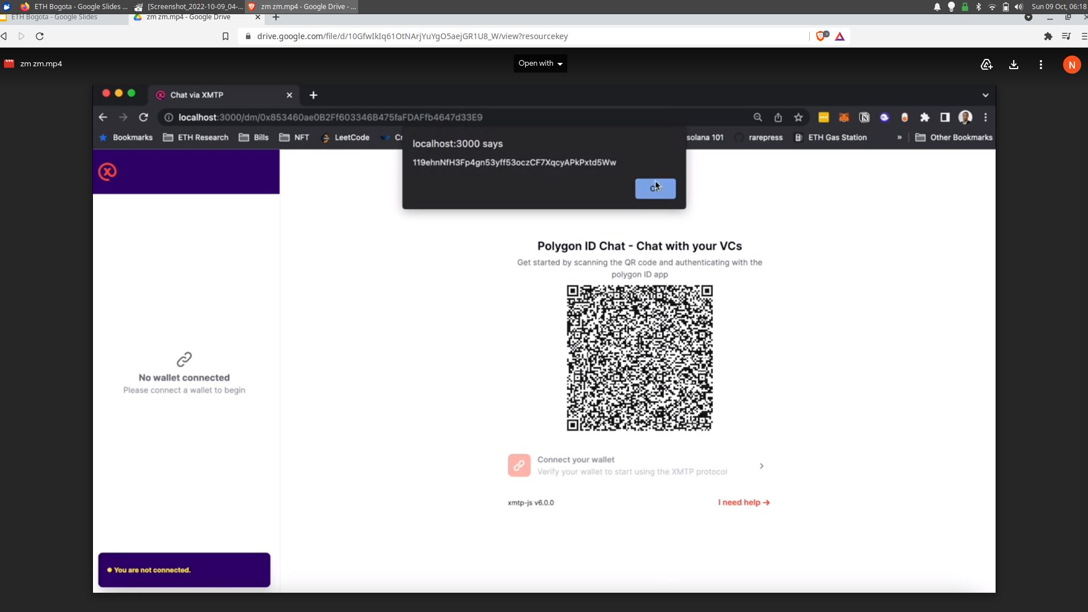The image size is (1088, 612).
Task: Open the notifications bell in system panel
Action: [937, 7]
